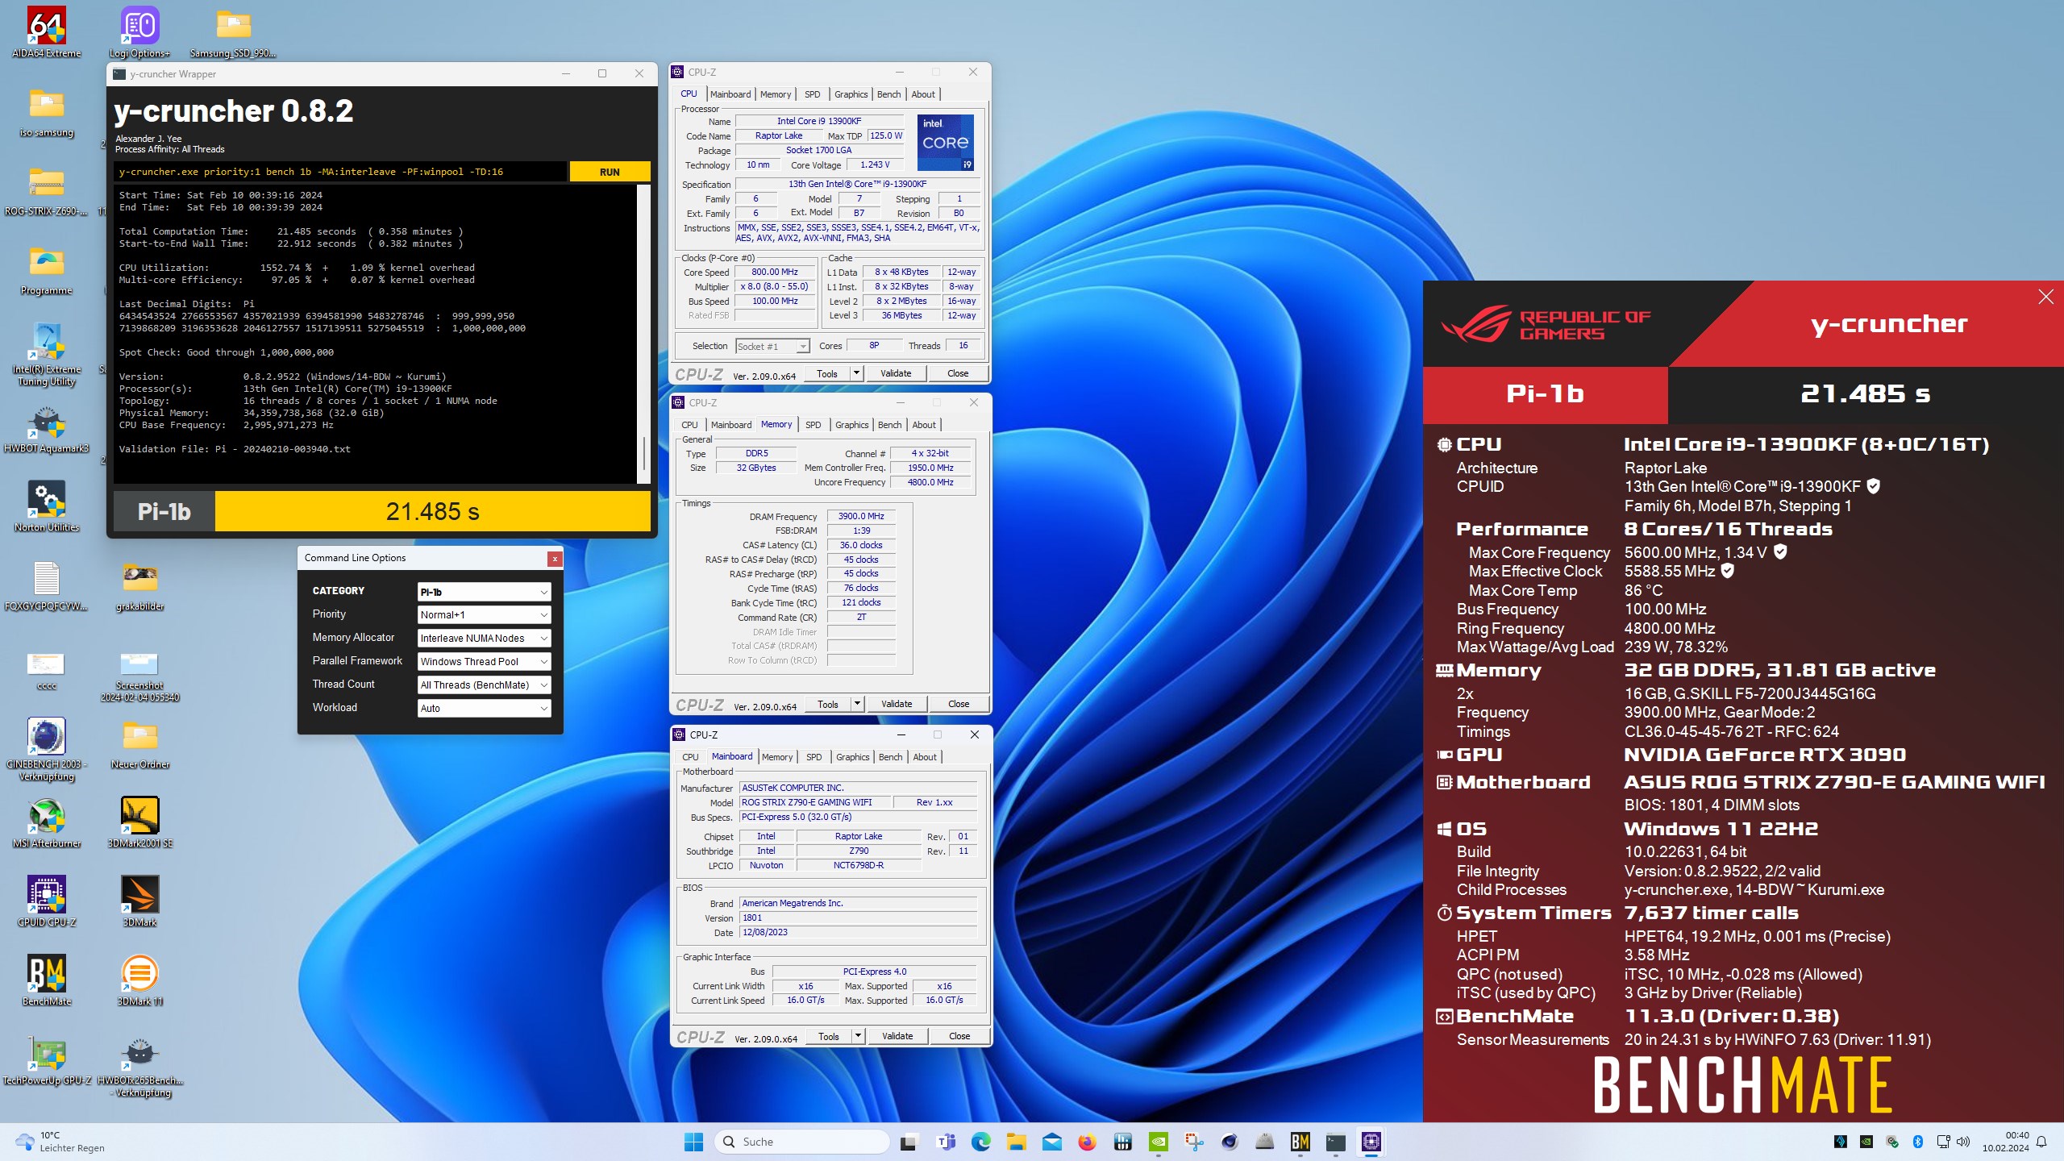The height and width of the screenshot is (1161, 2064).
Task: Open the Priority dropdown showing Normal+1
Action: (x=484, y=615)
